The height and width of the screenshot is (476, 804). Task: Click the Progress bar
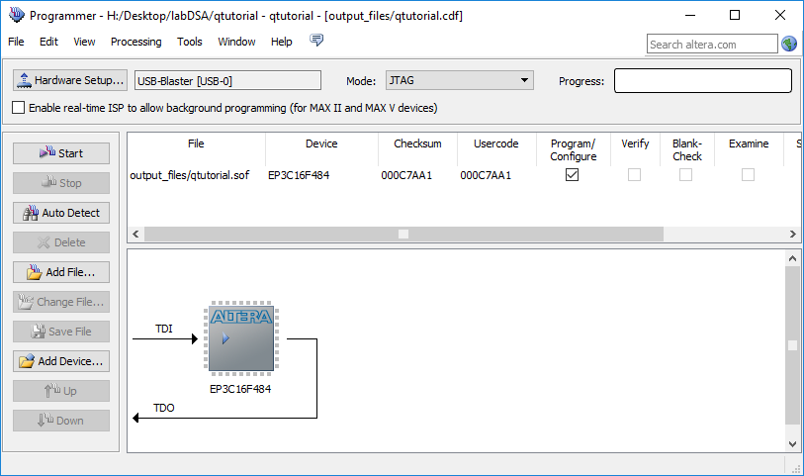pos(703,80)
